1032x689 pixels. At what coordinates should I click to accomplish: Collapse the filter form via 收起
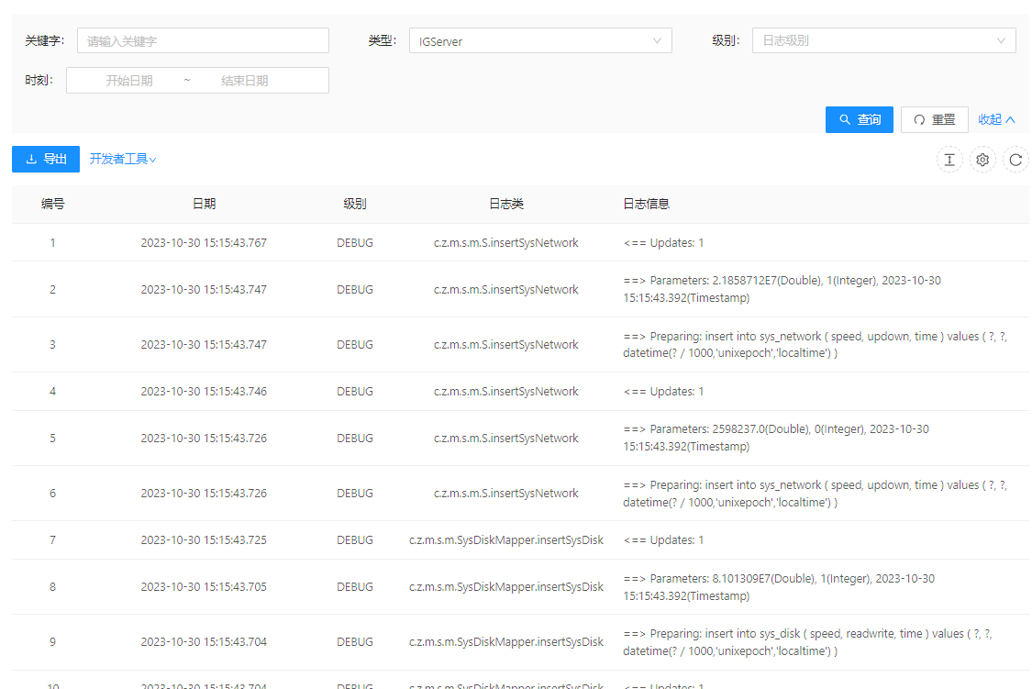tap(996, 119)
